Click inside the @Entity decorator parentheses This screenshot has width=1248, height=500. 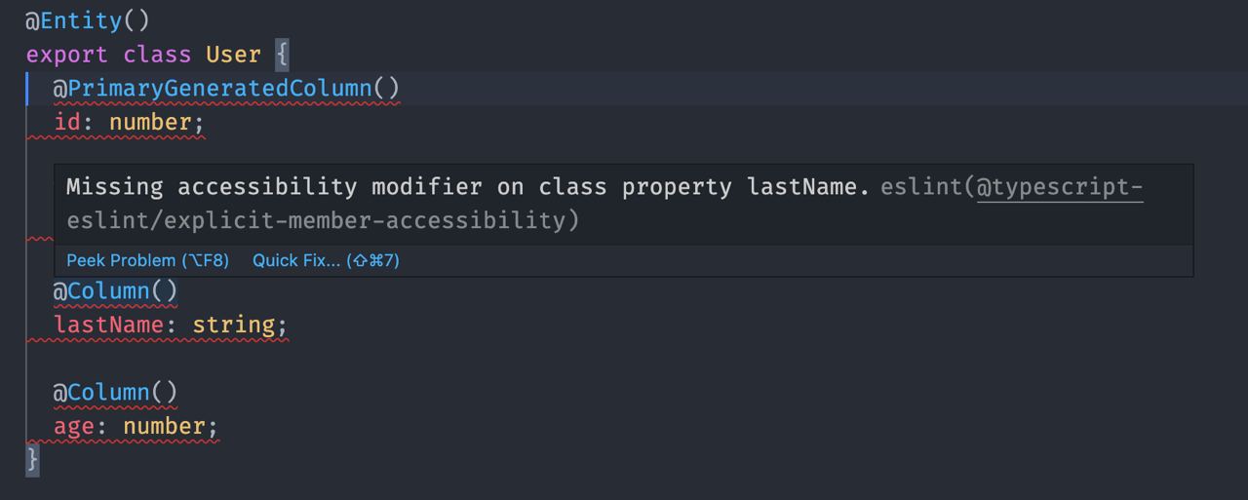point(136,20)
